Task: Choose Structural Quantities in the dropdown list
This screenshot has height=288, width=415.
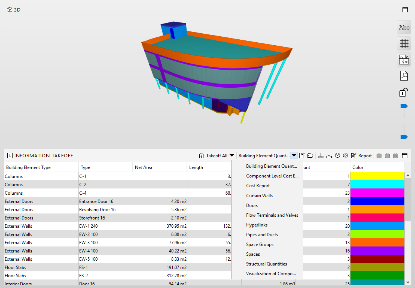Action: click(266, 264)
